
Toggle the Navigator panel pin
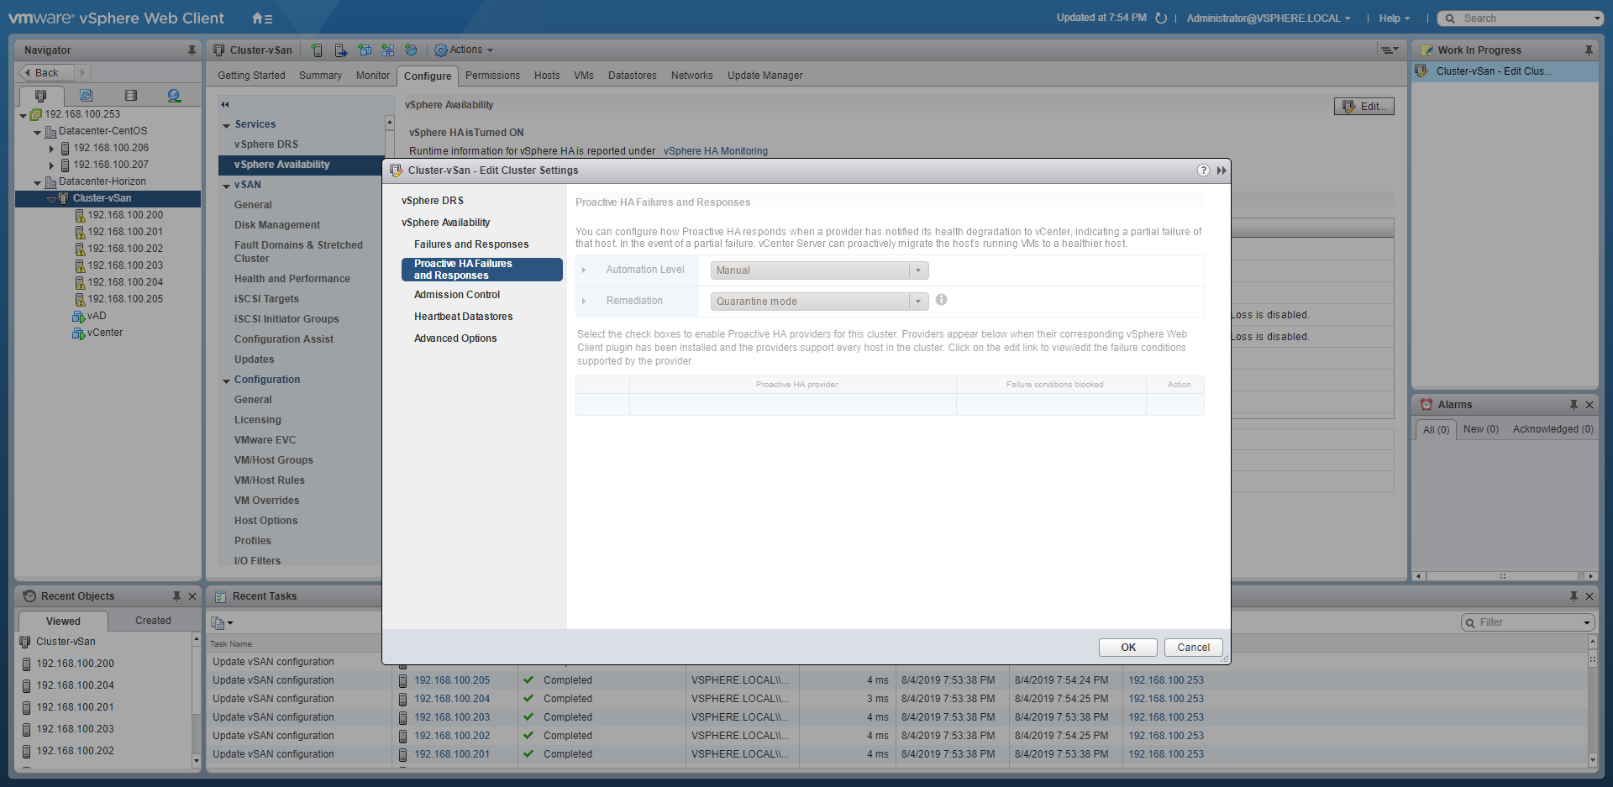pos(192,50)
